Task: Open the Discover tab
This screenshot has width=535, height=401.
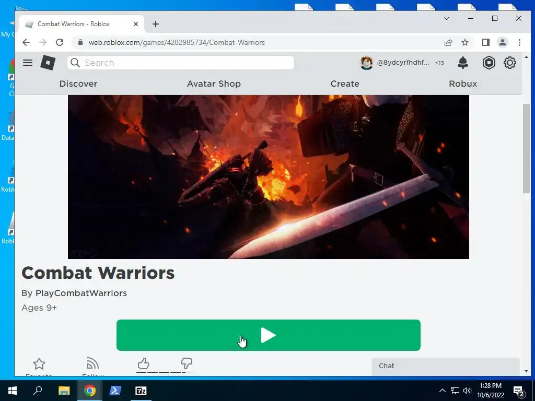Action: tap(78, 84)
